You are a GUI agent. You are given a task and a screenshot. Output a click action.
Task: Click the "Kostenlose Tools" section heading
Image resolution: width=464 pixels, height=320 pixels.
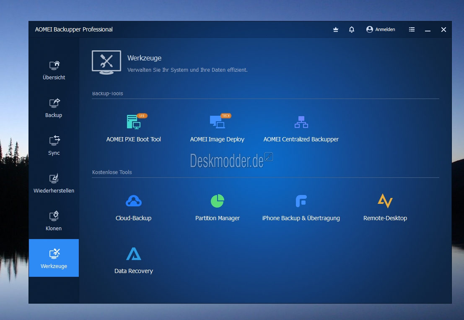[112, 172]
